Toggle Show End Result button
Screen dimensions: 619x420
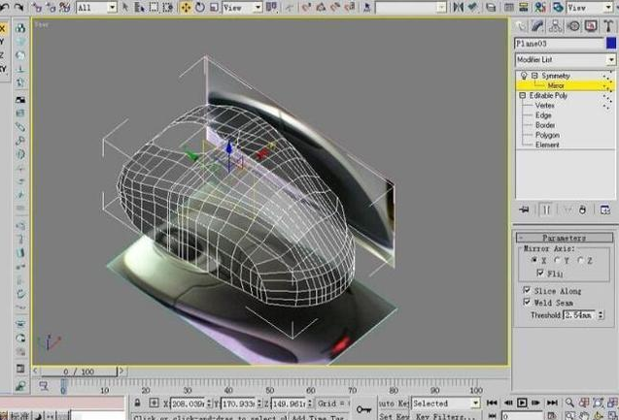546,210
